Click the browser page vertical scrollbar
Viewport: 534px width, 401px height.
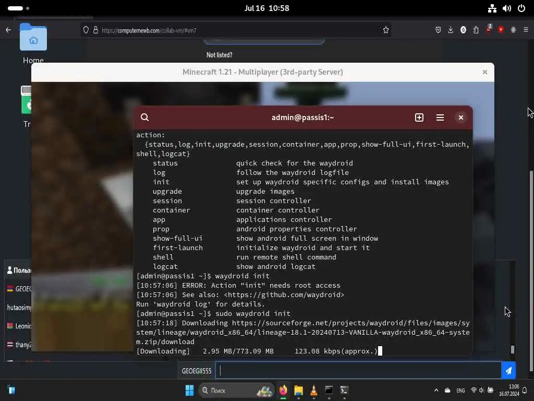[x=530, y=271]
